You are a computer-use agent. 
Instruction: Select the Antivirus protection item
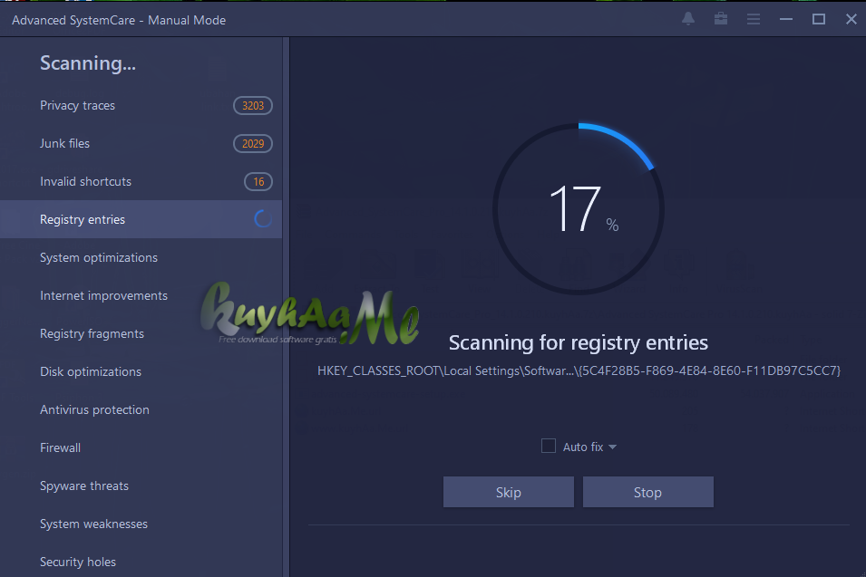click(94, 409)
